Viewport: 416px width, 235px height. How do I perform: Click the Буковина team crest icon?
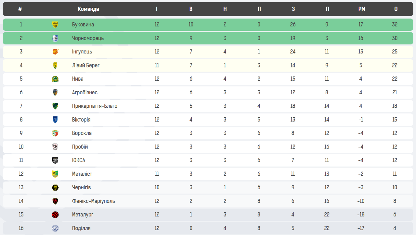(x=55, y=25)
